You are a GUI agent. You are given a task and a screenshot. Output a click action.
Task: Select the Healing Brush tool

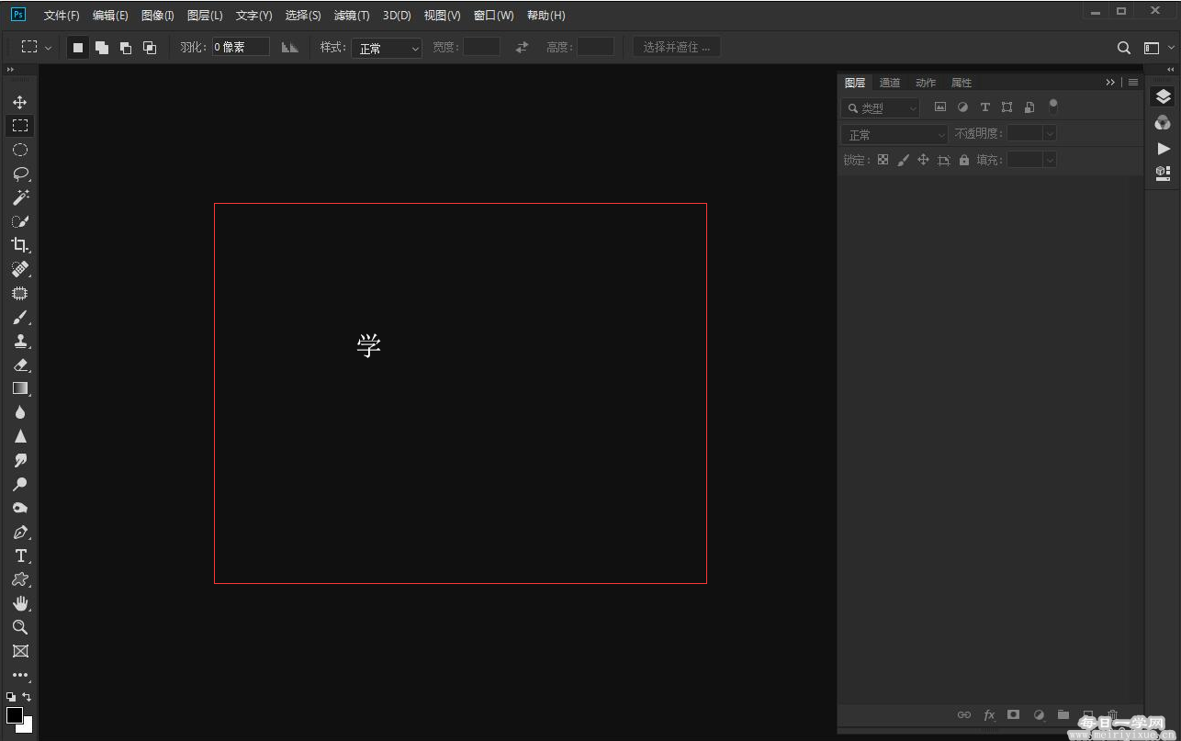(19, 269)
